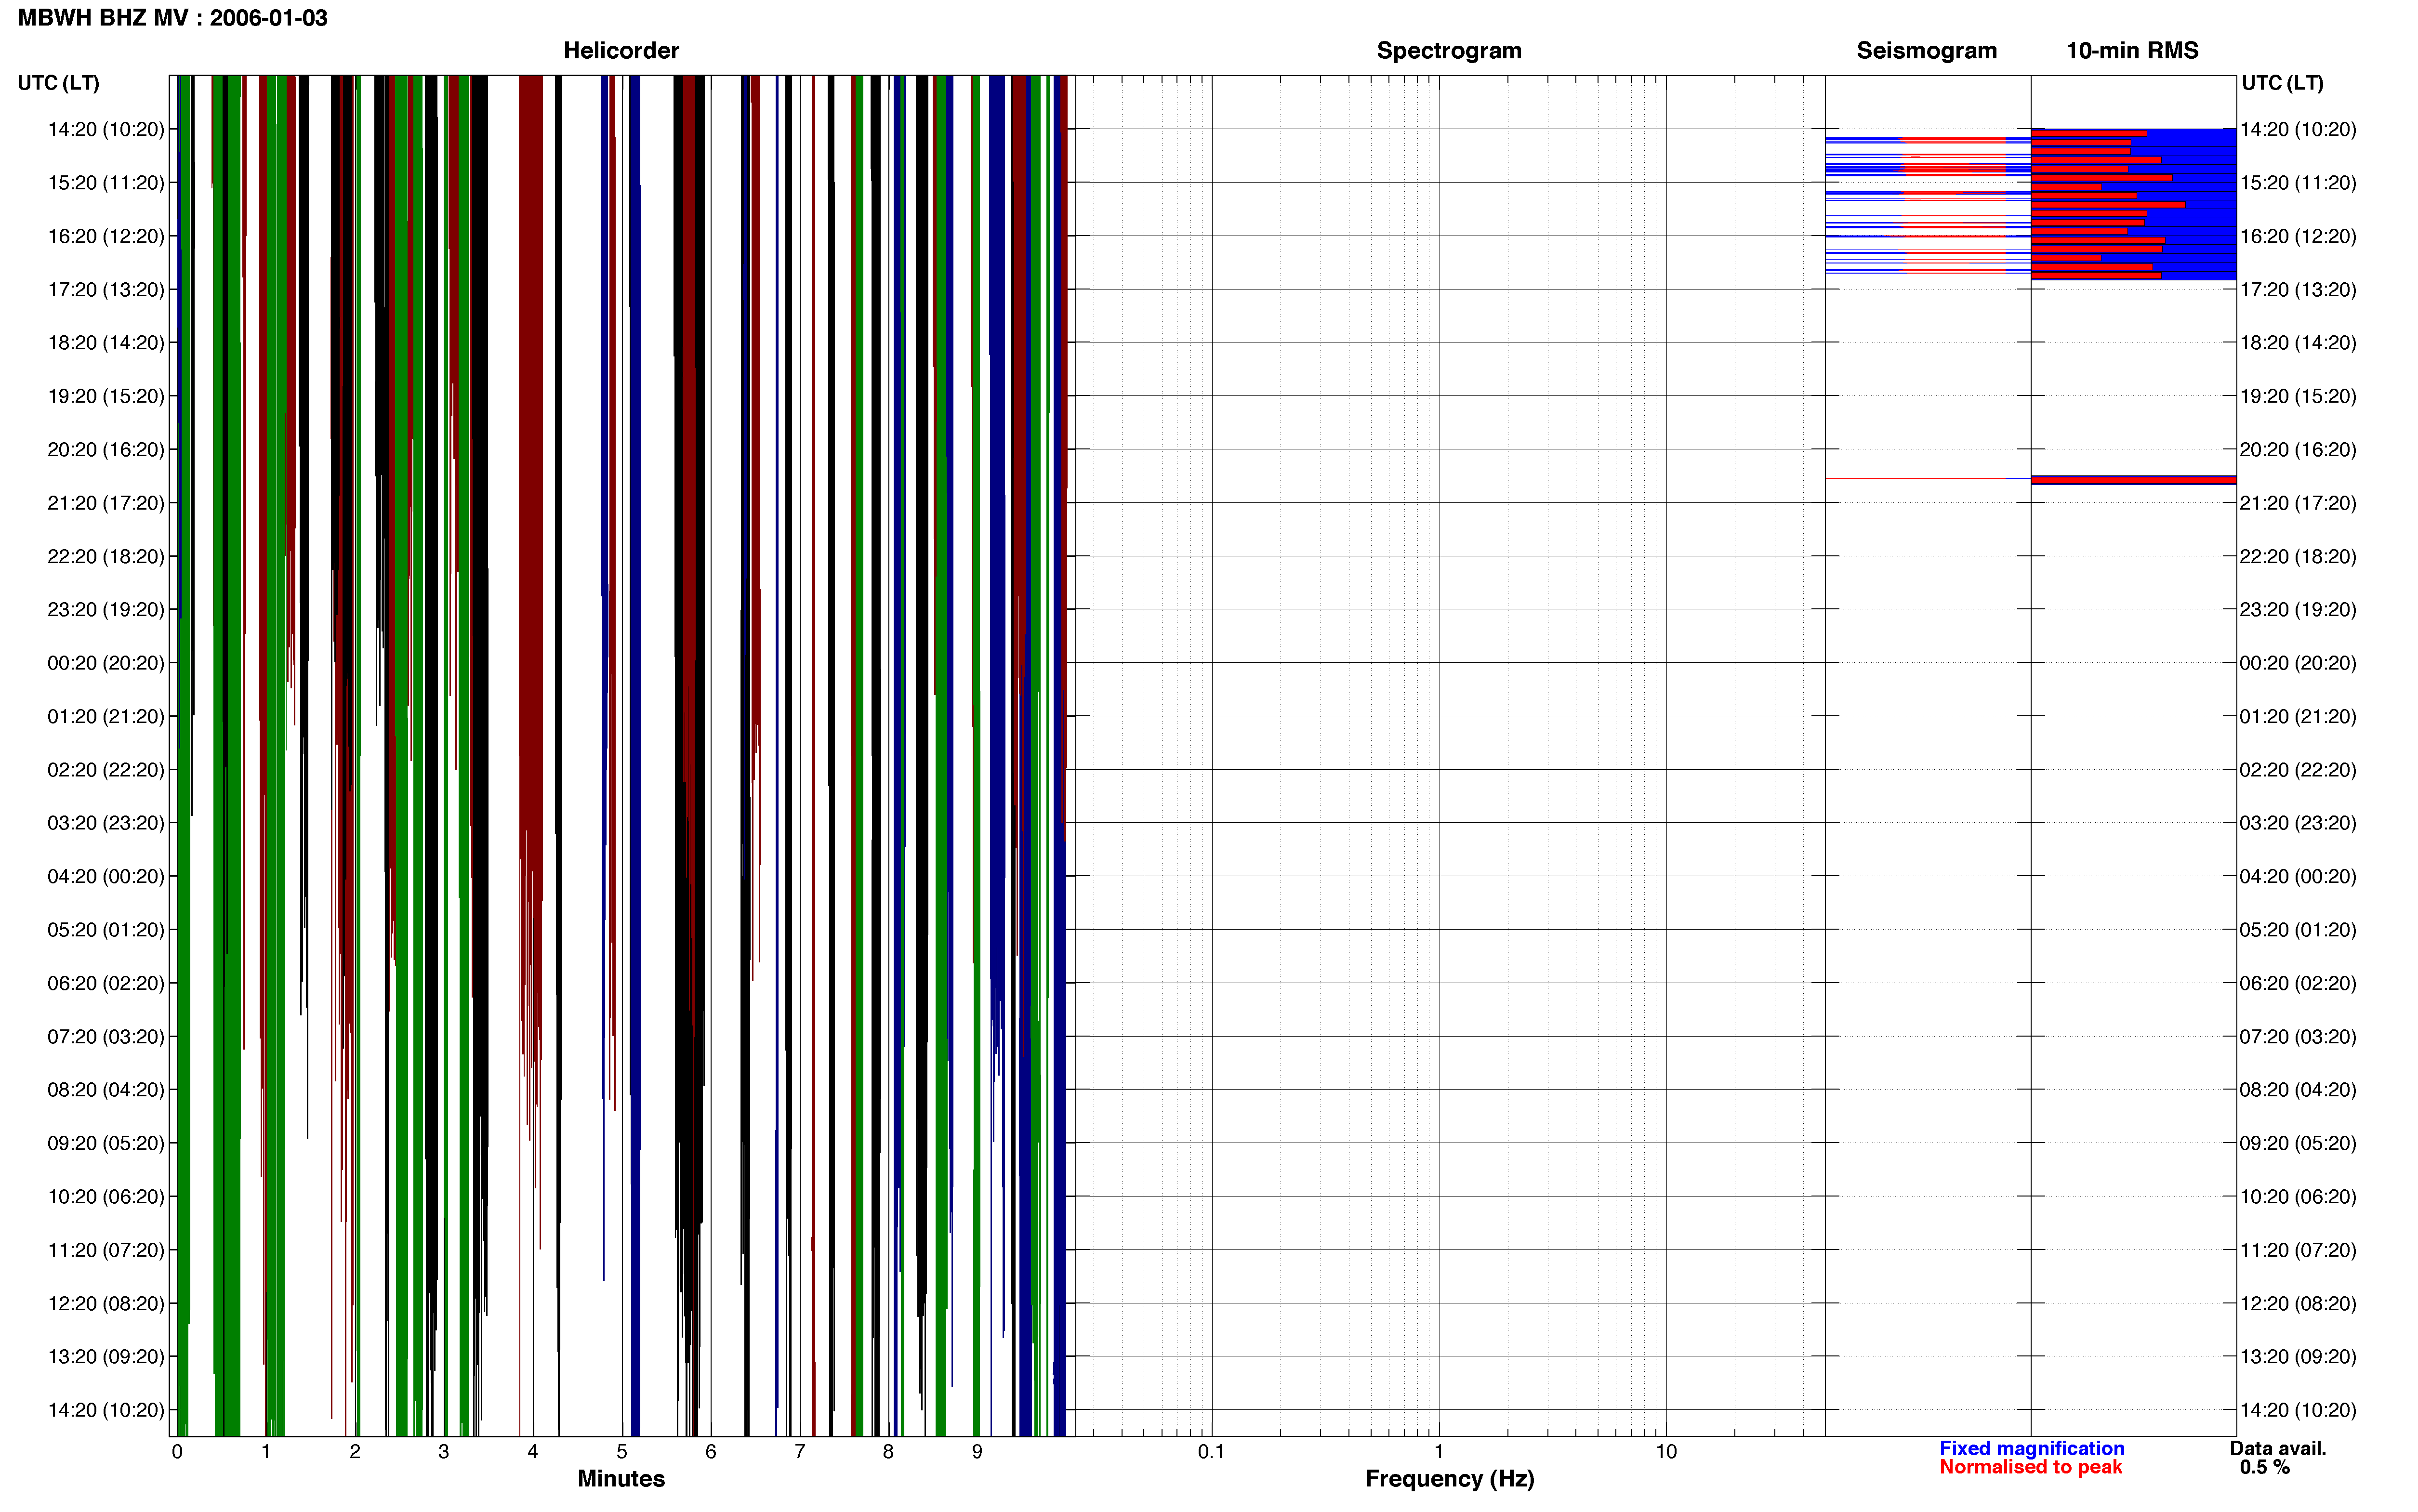Click Helicorder-side time label 20:20 (16:20)
The image size is (2418, 1512).
106,450
